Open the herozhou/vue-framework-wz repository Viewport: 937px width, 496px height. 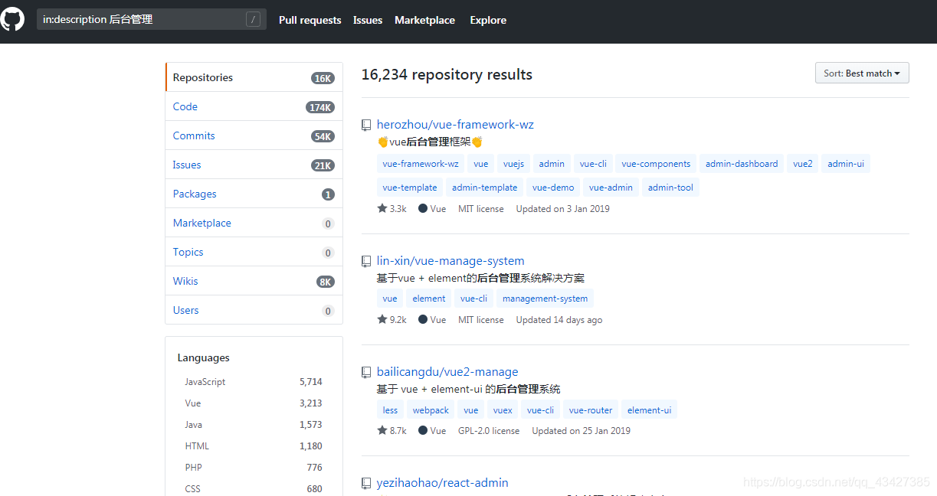point(455,124)
